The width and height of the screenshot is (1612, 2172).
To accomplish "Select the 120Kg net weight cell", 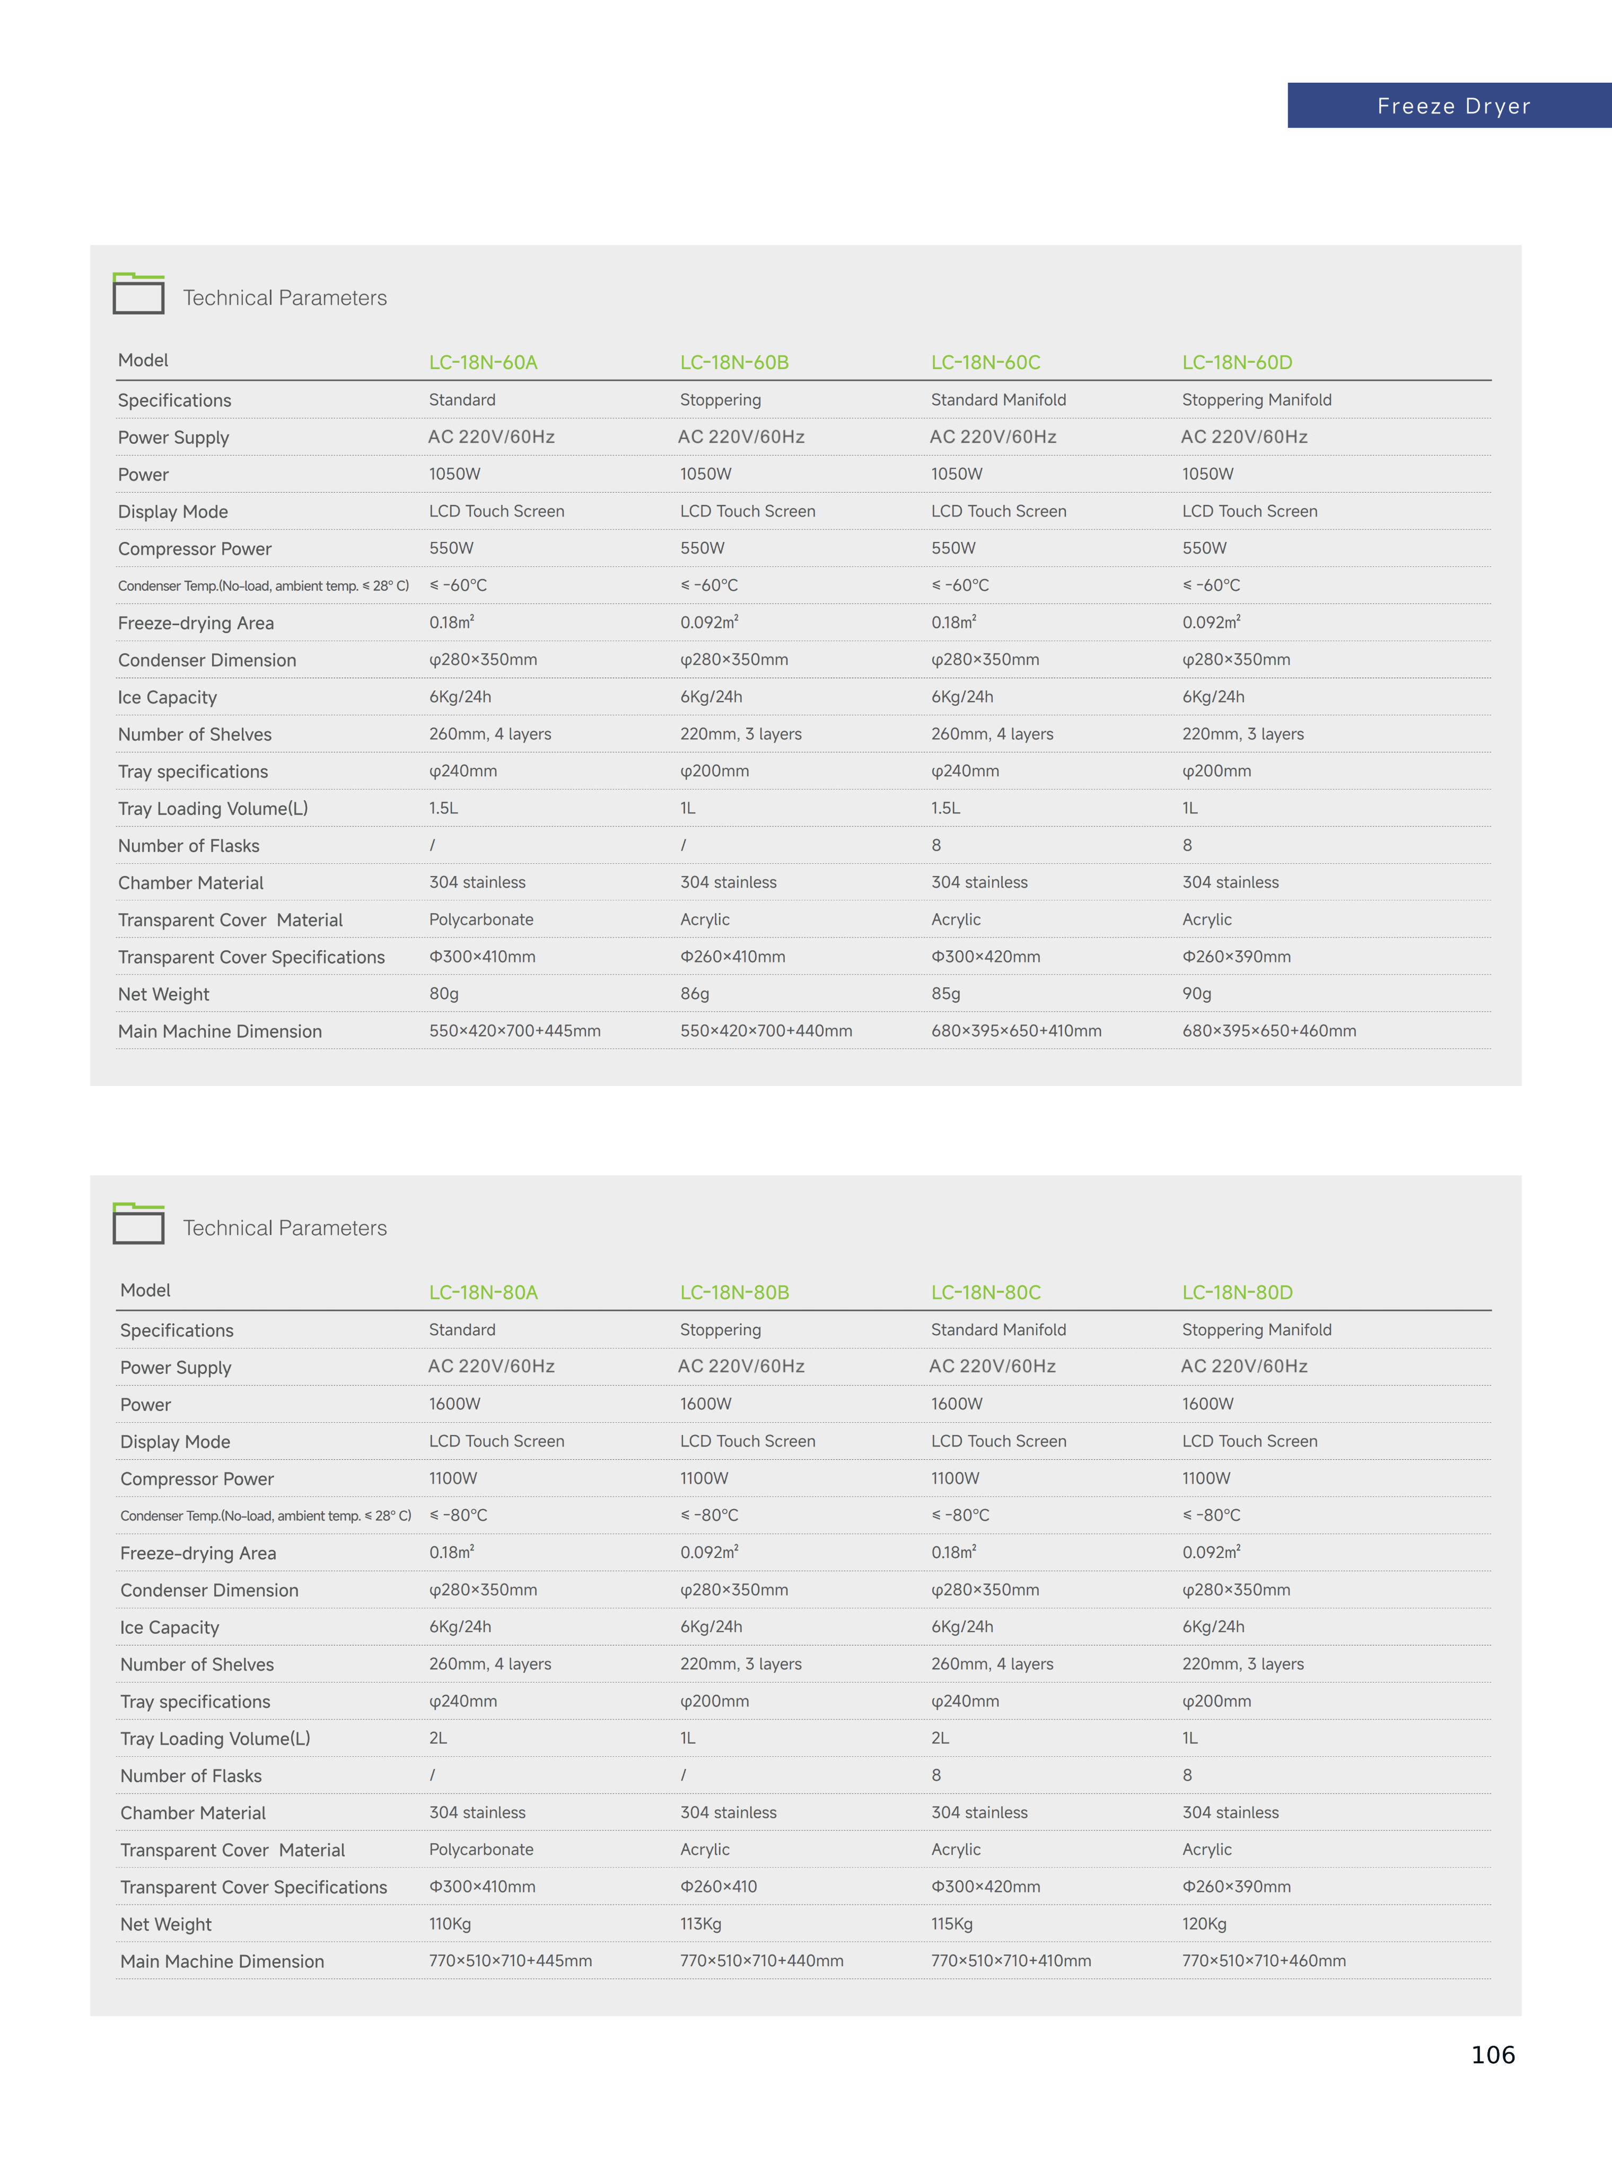I will point(1204,1923).
